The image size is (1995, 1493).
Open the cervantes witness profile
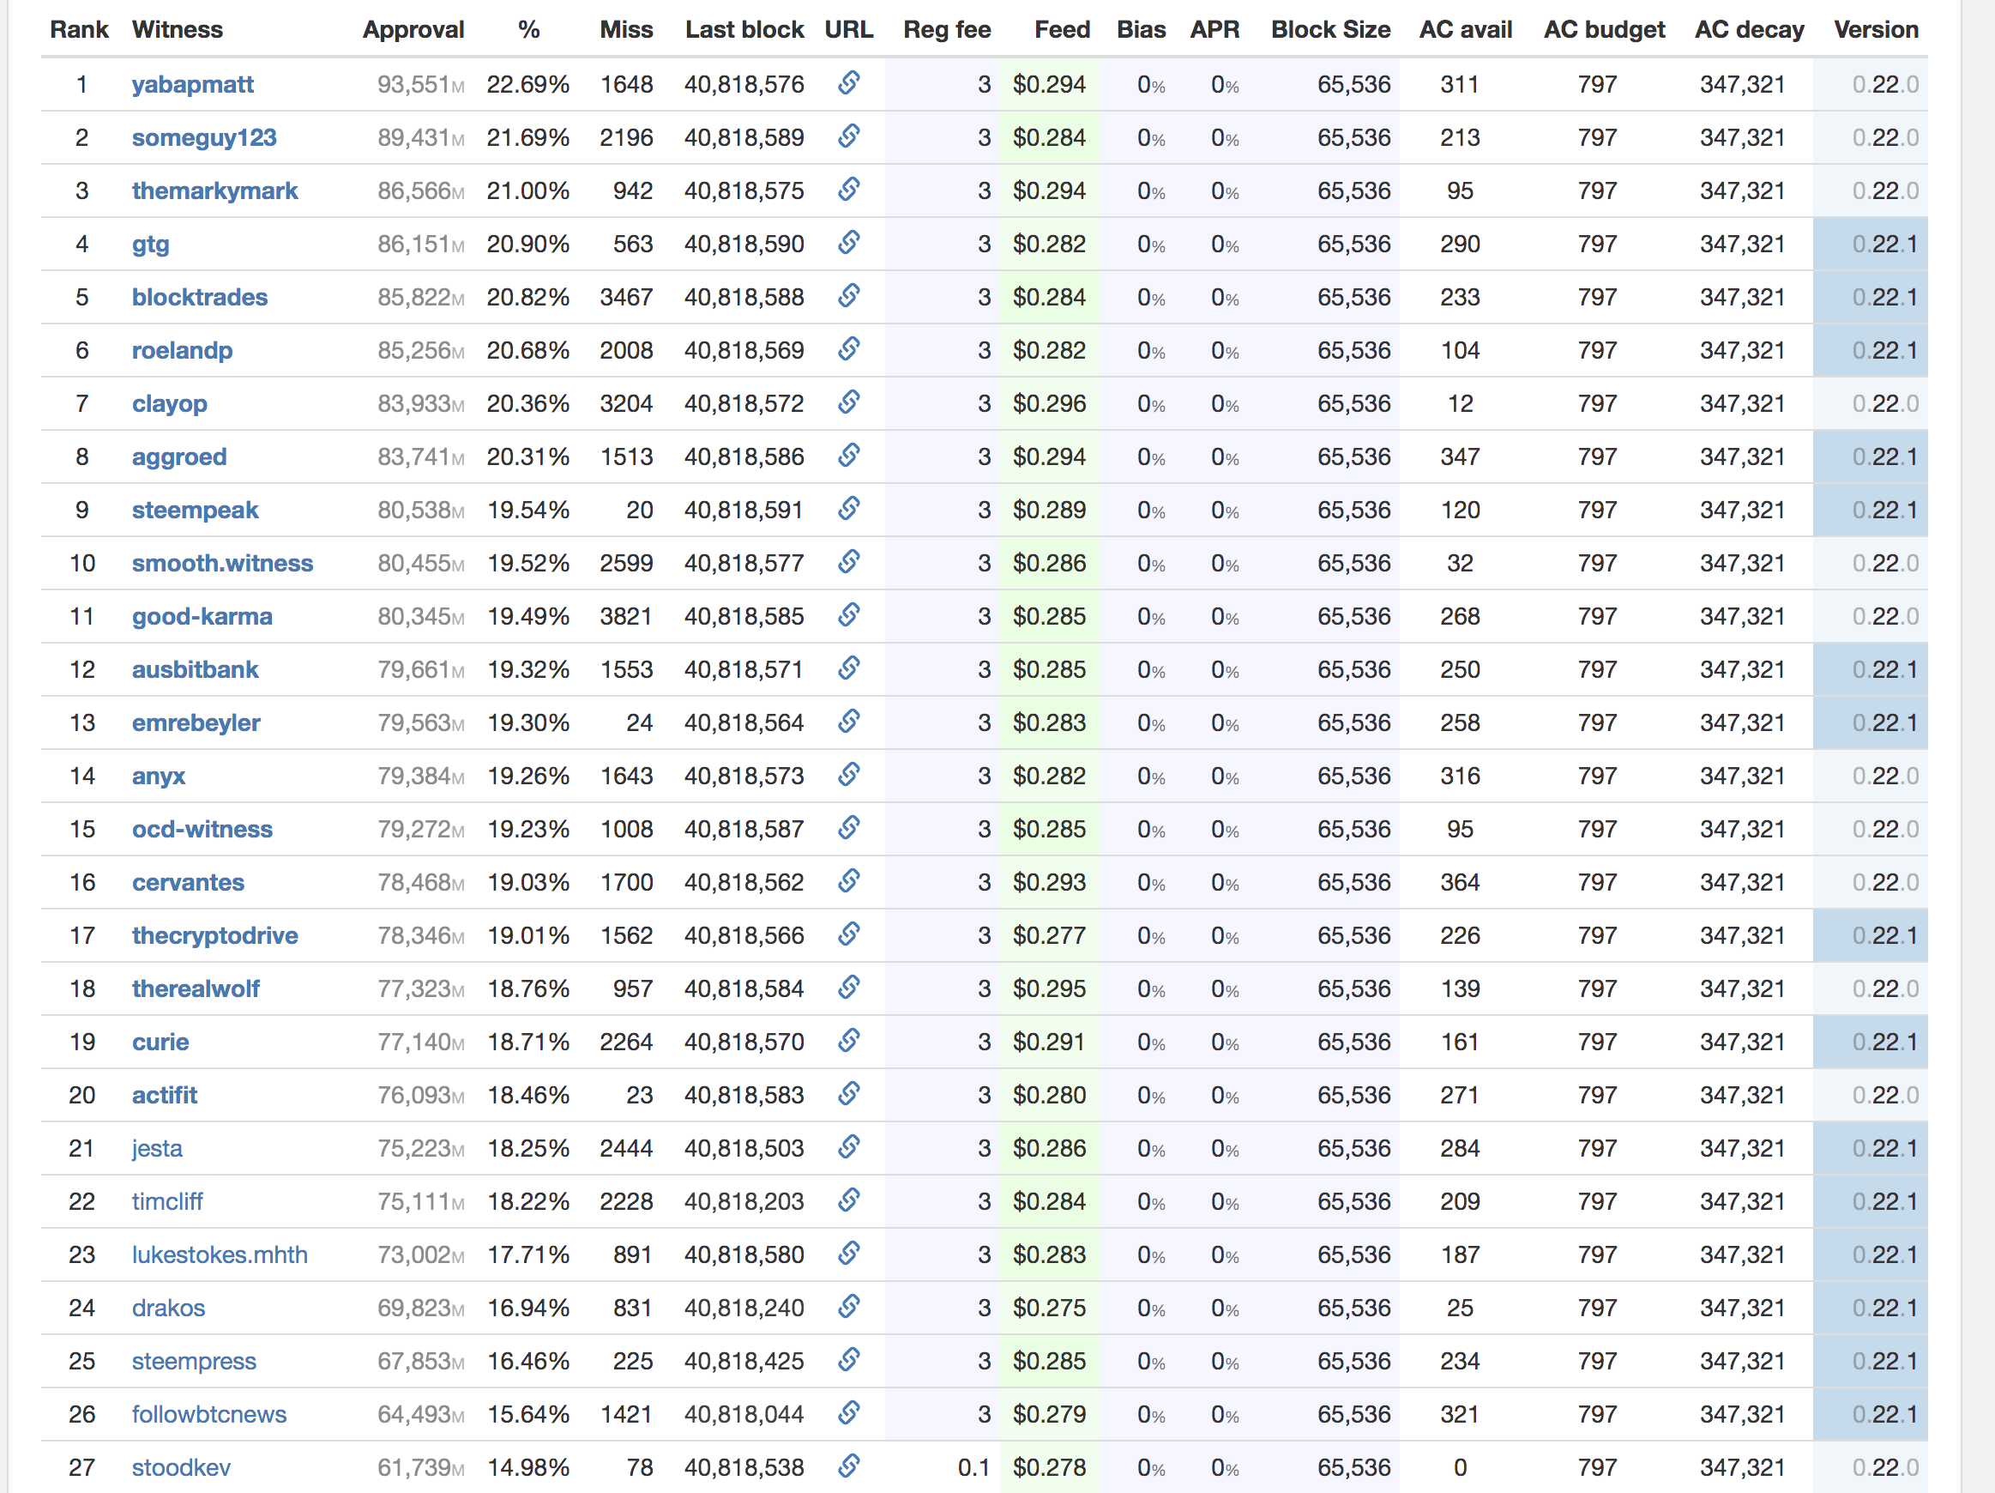pyautogui.click(x=188, y=883)
